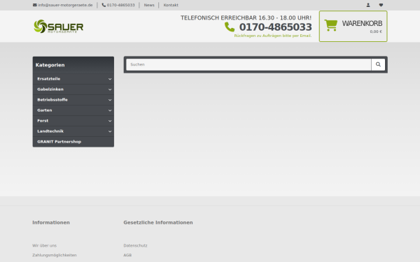Viewport: 420px width, 262px height.
Task: Click the News link in top bar
Action: [x=149, y=5]
